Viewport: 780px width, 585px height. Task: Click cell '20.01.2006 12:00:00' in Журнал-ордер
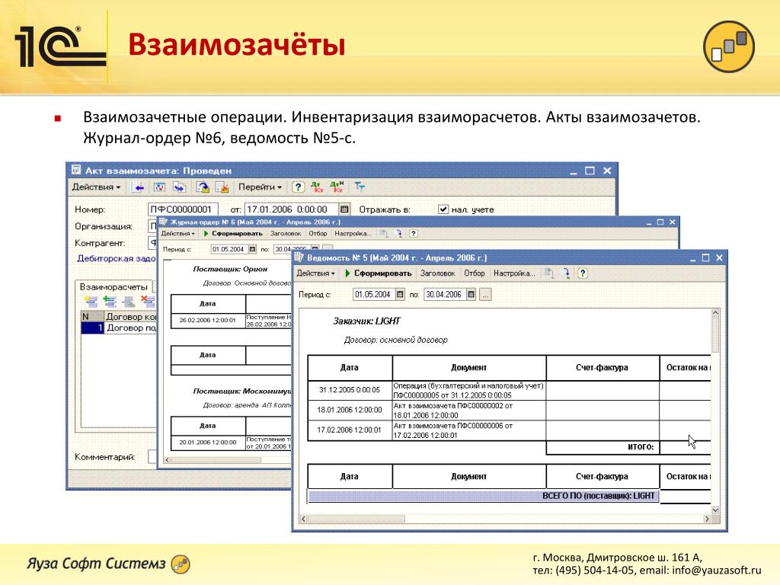208,443
